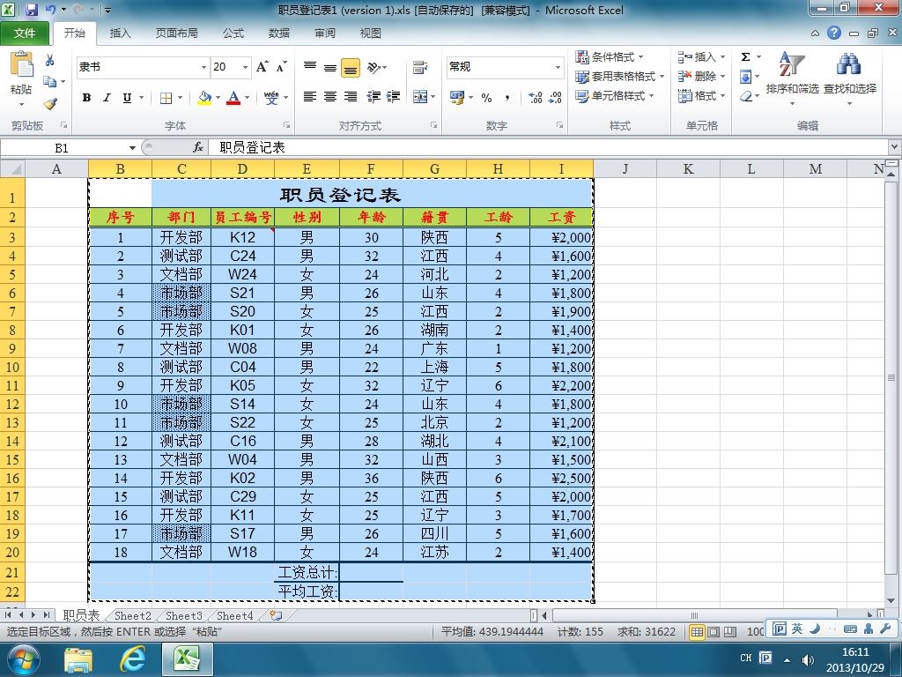Toggle center horizontal alignment

(x=330, y=97)
